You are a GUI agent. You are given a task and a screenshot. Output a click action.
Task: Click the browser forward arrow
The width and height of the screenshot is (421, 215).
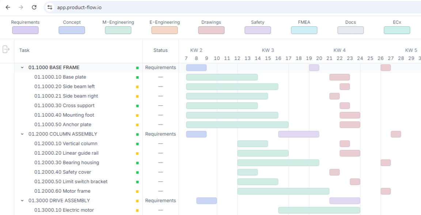21,7
